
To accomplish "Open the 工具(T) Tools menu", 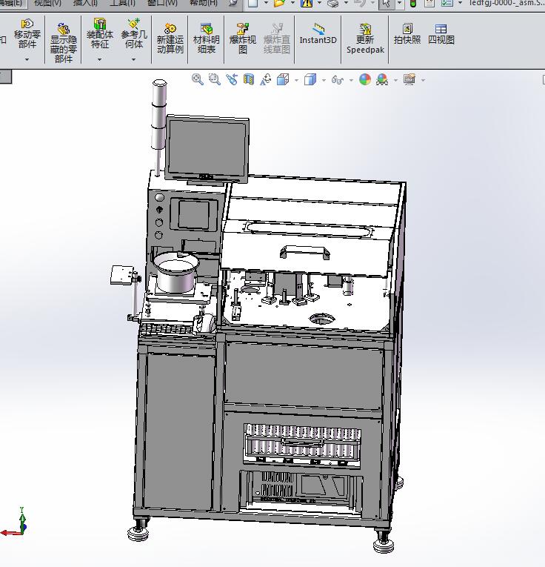I will tap(122, 3).
